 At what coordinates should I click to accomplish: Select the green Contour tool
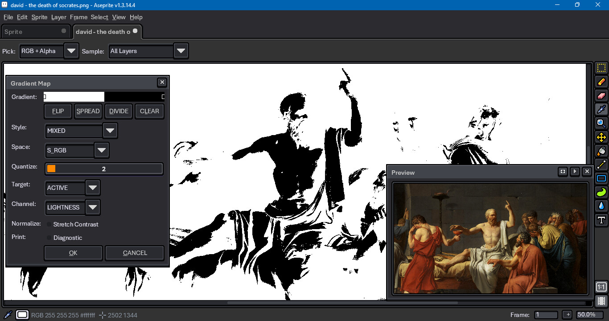point(601,193)
